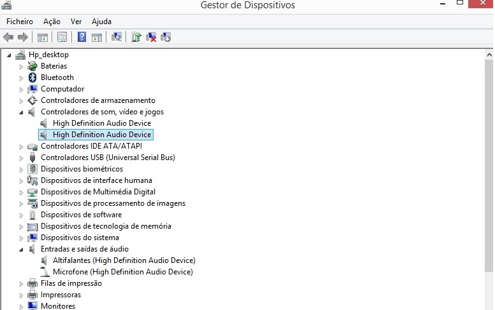Click the Forward arrow in the toolbar

click(x=23, y=37)
